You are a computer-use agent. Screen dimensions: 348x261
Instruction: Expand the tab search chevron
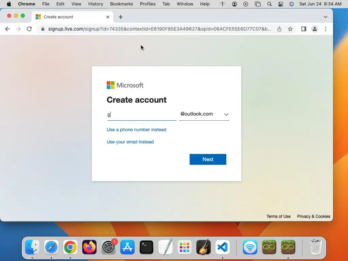pyautogui.click(x=325, y=17)
